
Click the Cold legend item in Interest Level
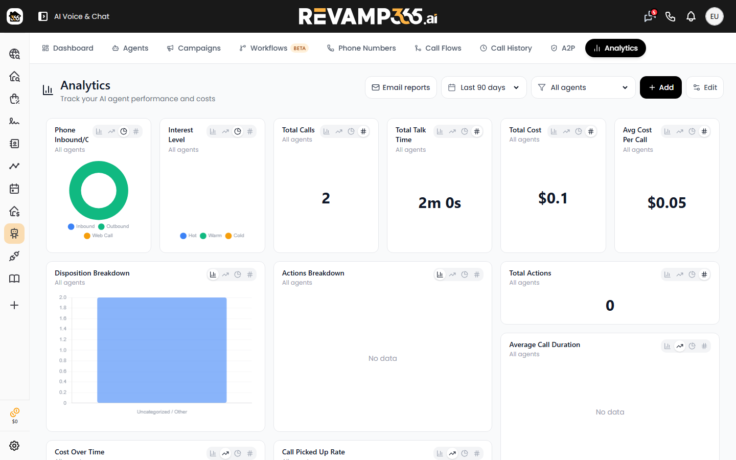click(235, 236)
